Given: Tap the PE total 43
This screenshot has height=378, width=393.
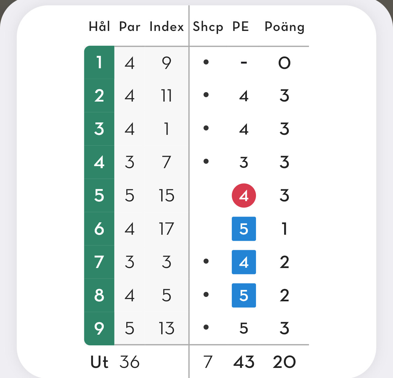Looking at the screenshot, I should click(x=244, y=362).
